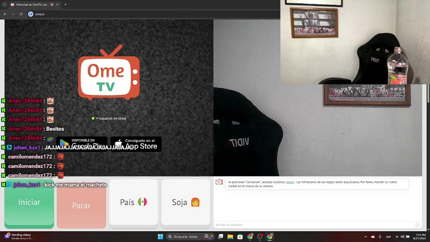Open a new browser tab

pyautogui.click(x=65, y=5)
